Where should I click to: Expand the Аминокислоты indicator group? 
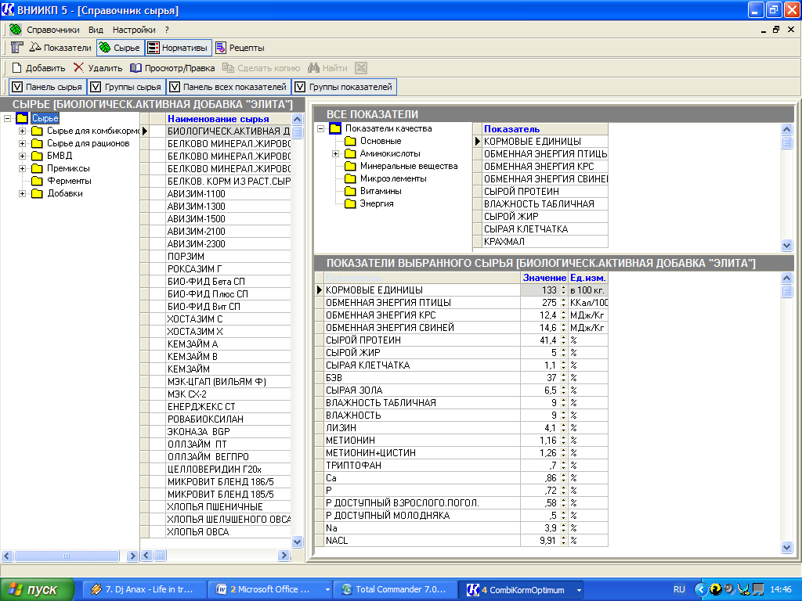(336, 153)
